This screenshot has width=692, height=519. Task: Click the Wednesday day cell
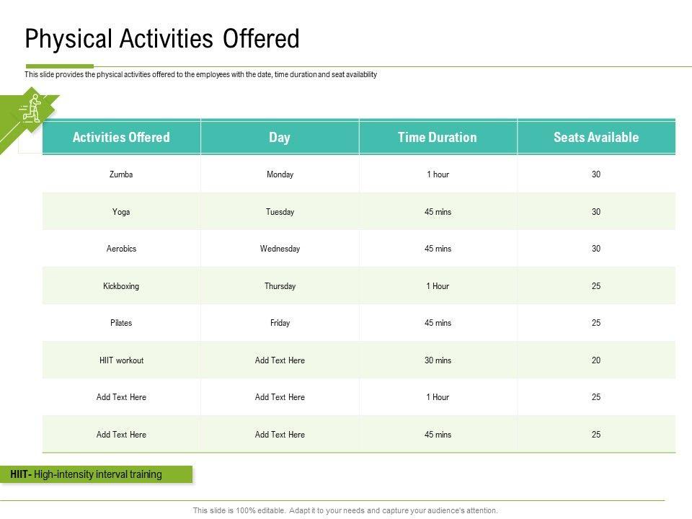tap(280, 249)
